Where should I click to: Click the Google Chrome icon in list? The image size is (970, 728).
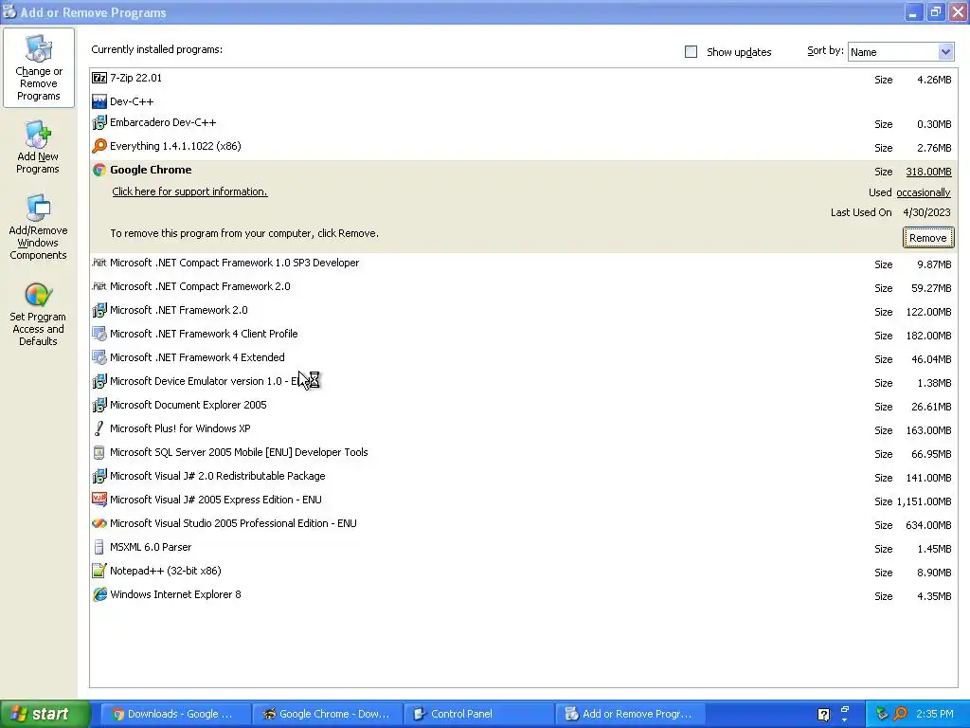pyautogui.click(x=99, y=170)
